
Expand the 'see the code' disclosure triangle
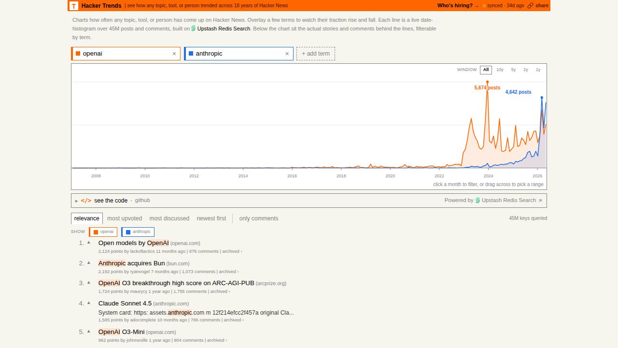pyautogui.click(x=76, y=201)
